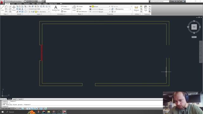Open the Output ribbon tab
The height and width of the screenshot is (114, 203).
(x=45, y=4)
